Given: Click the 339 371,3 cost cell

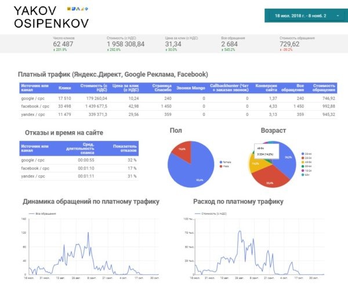Looking at the screenshot, I should [x=97, y=115].
